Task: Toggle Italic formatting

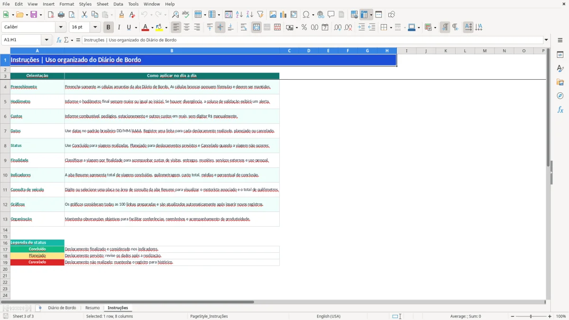Action: click(x=119, y=27)
